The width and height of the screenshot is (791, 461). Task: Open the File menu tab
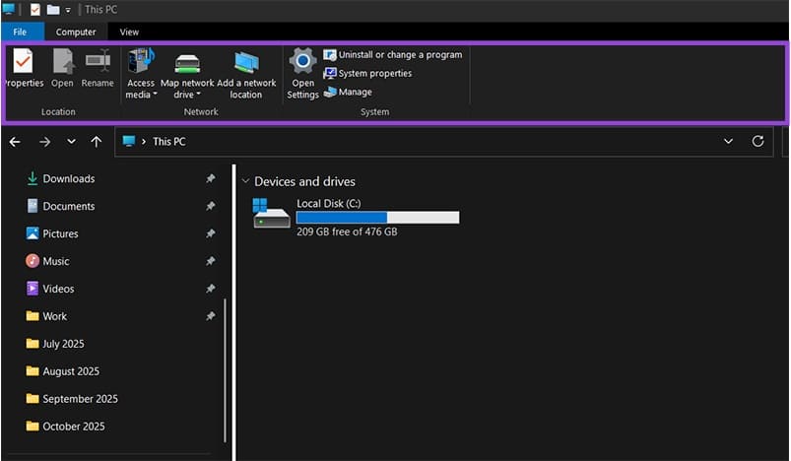(20, 32)
